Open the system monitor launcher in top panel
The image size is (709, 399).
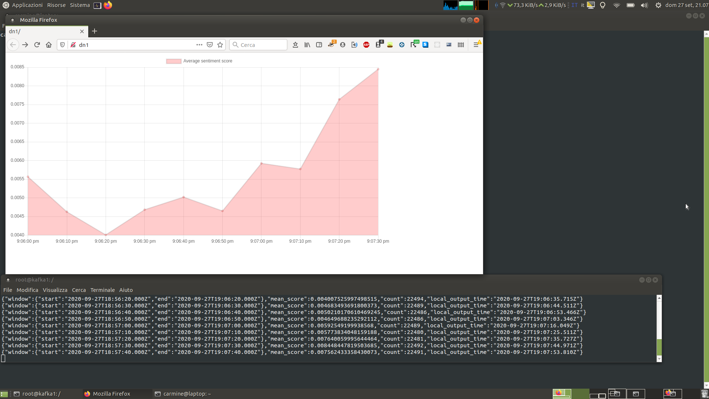tap(97, 6)
